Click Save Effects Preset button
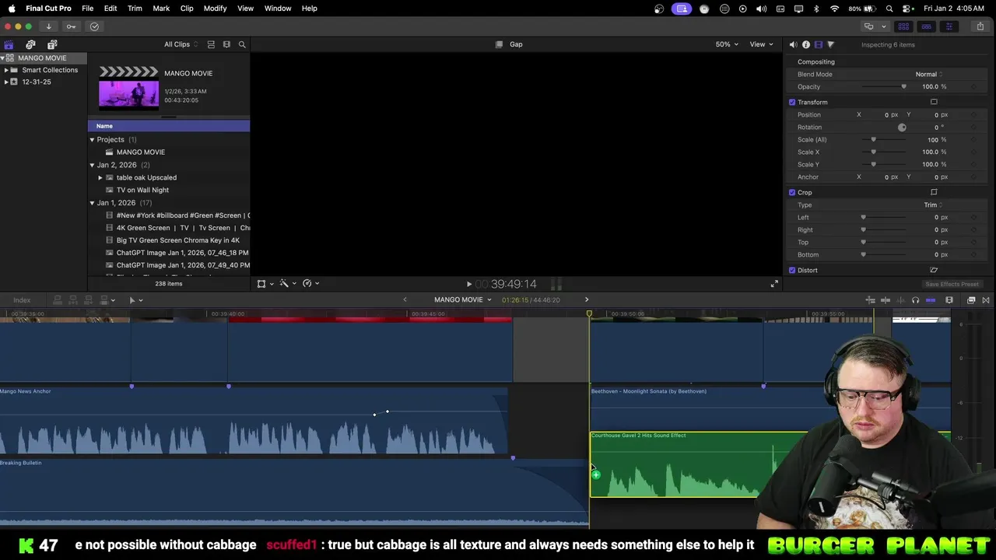This screenshot has height=560, width=996. point(952,284)
